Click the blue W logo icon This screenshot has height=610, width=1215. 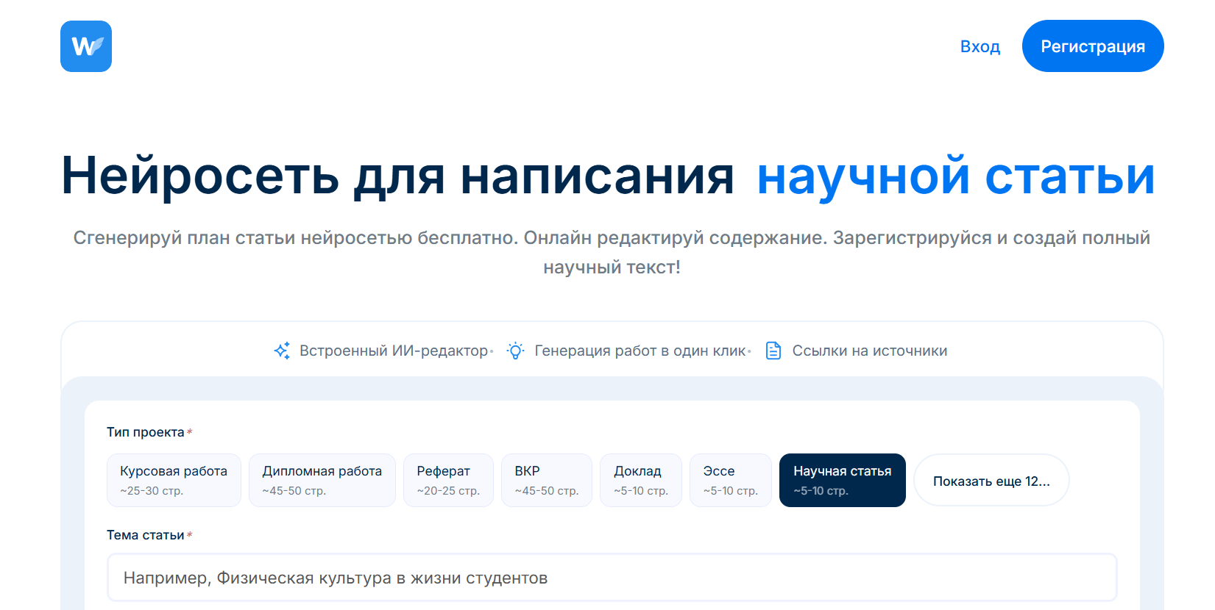pyautogui.click(x=86, y=46)
